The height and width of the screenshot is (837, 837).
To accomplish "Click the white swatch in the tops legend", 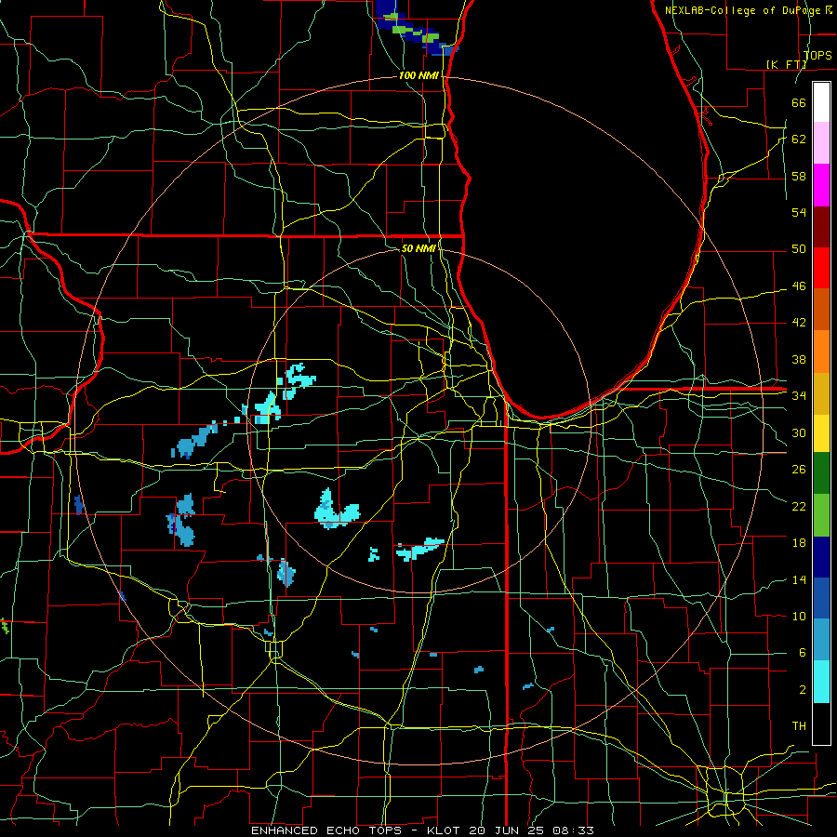I will tap(821, 102).
